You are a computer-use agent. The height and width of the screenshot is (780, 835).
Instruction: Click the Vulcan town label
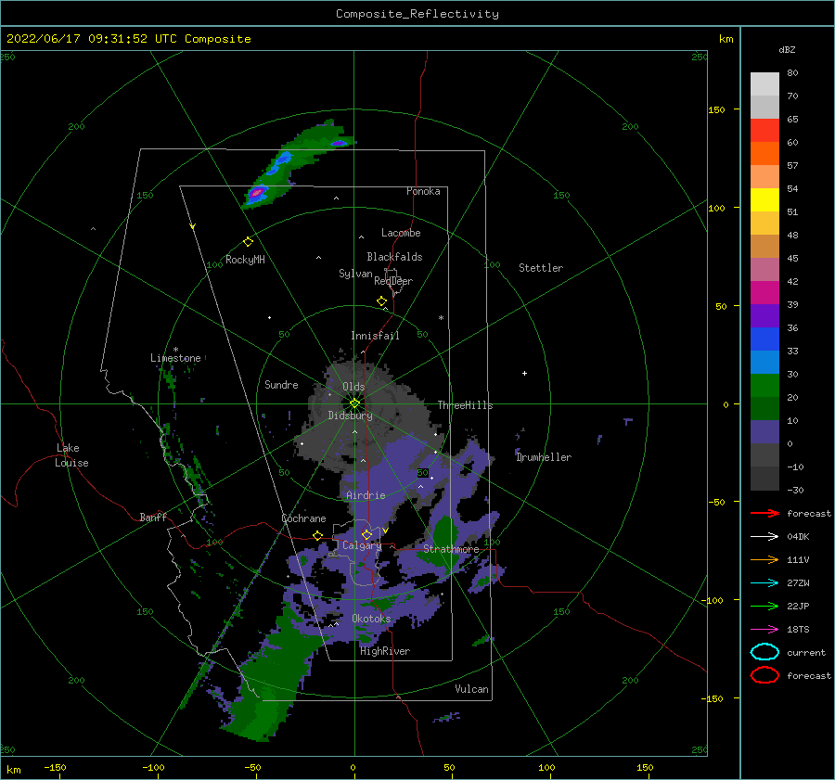tap(471, 689)
